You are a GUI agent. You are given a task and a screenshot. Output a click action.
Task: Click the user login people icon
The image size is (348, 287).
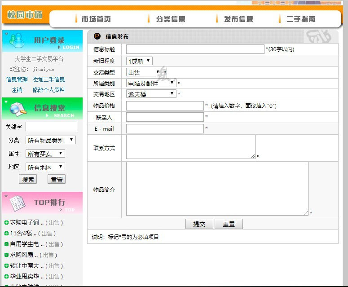[x=17, y=41]
